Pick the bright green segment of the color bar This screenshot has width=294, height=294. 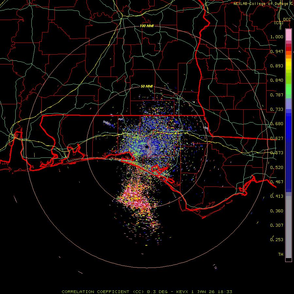[288, 89]
